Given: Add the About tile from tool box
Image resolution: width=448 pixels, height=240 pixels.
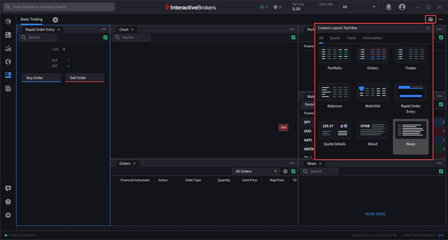Looking at the screenshot, I should [373, 134].
